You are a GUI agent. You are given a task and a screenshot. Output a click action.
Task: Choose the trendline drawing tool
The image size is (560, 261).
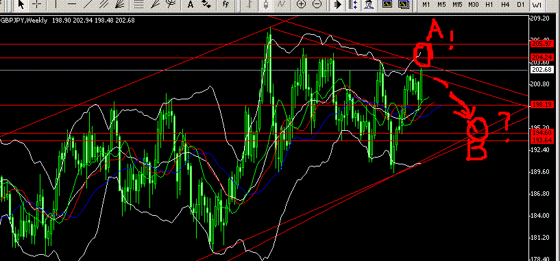[x=88, y=4]
